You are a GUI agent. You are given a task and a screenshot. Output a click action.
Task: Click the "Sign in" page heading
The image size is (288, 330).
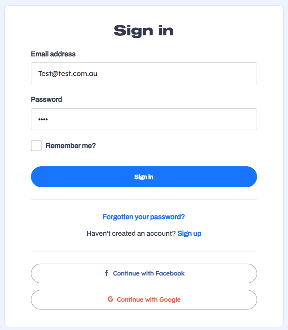(144, 31)
